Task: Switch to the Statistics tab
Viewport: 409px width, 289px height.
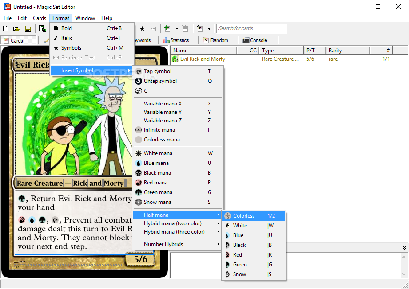Action: pos(176,40)
